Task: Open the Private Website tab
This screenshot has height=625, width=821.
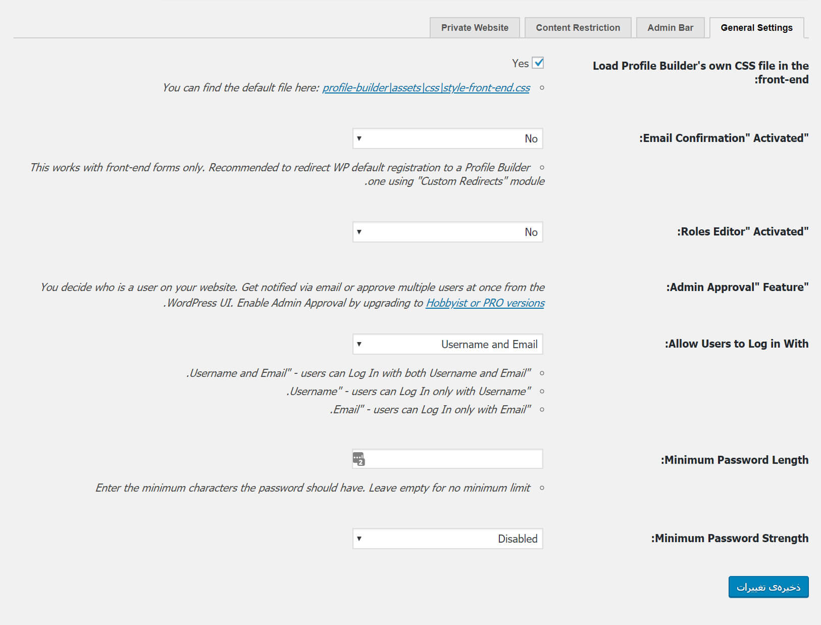Action: (475, 28)
